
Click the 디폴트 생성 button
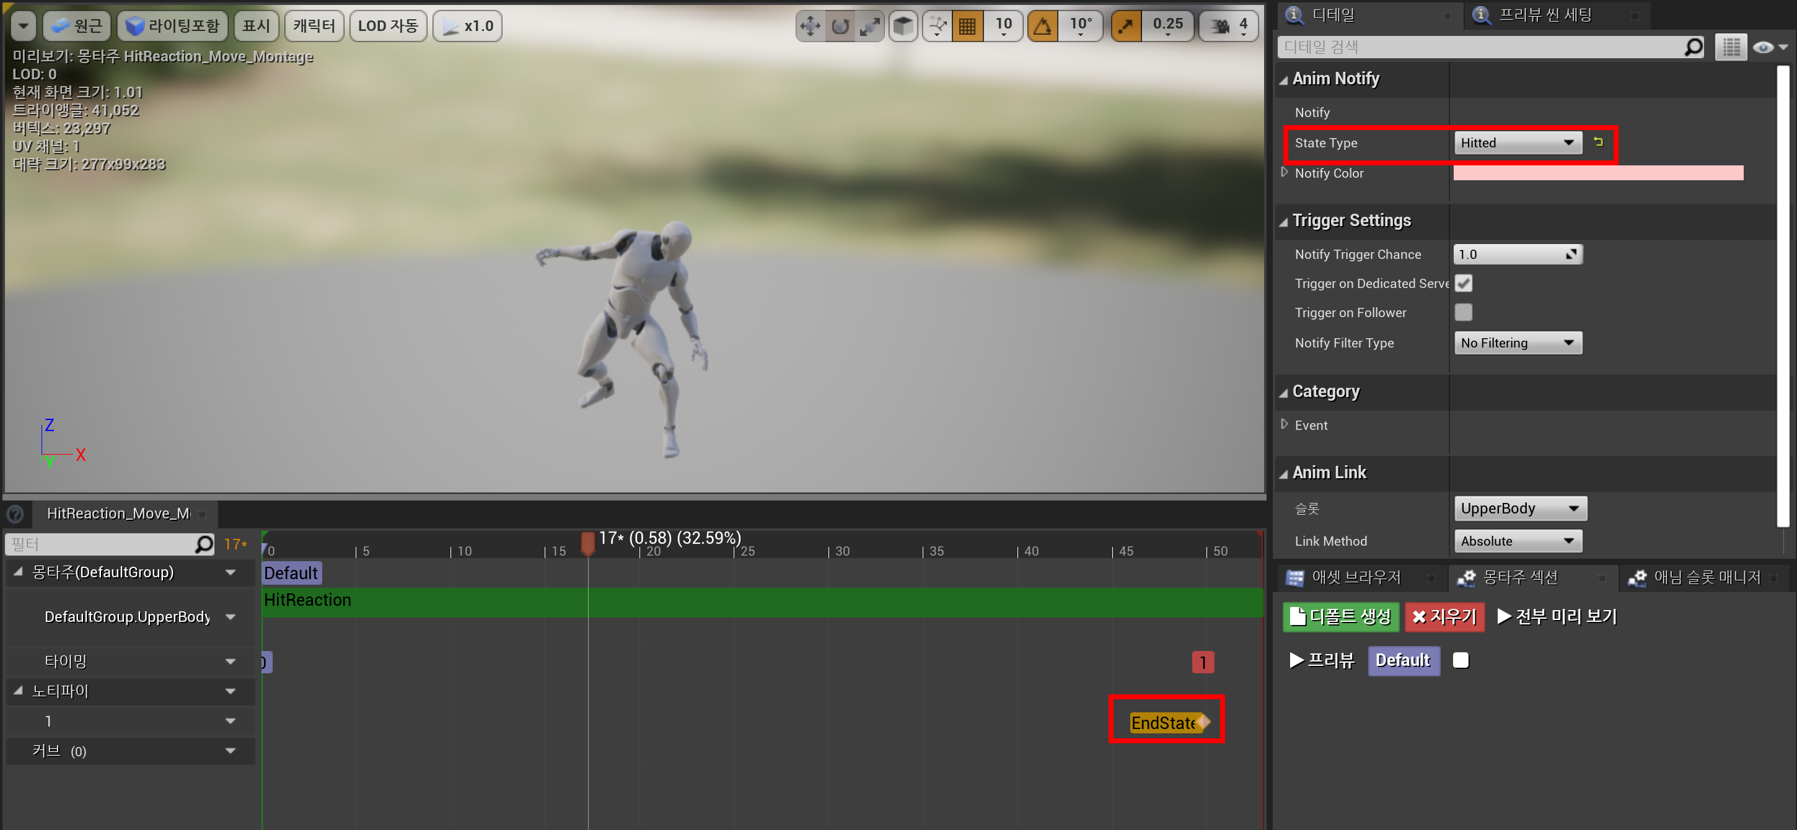point(1340,616)
